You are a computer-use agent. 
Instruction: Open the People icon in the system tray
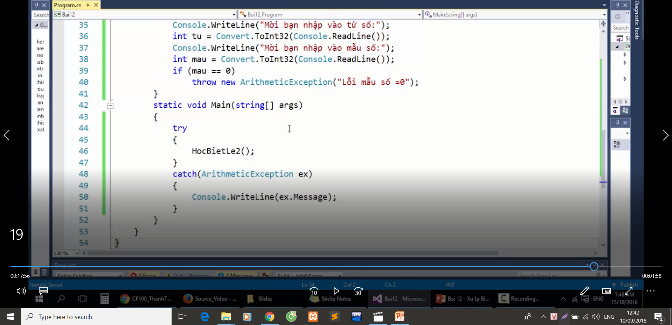pyautogui.click(x=528, y=317)
